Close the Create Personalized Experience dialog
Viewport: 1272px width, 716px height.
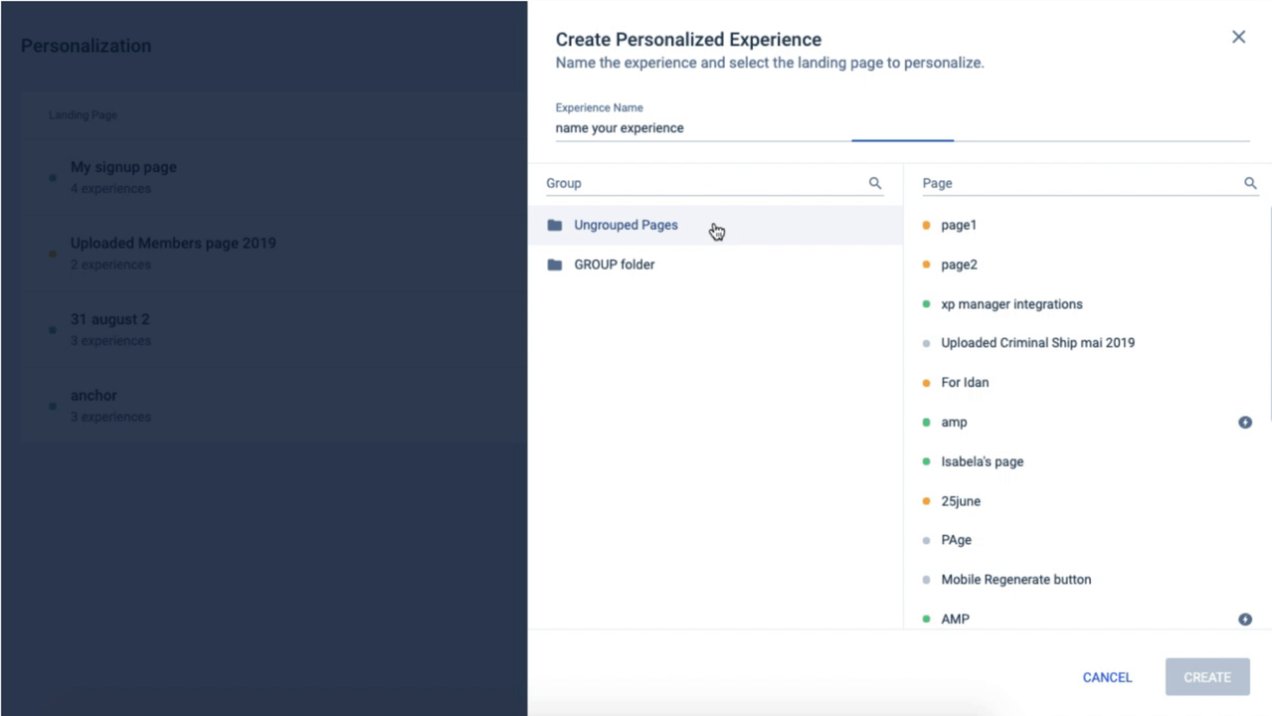1238,37
